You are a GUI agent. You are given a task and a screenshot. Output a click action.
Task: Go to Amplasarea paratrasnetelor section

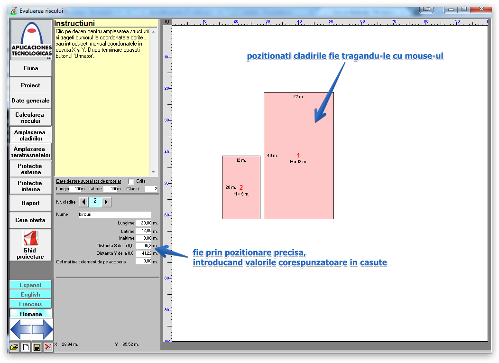[30, 152]
